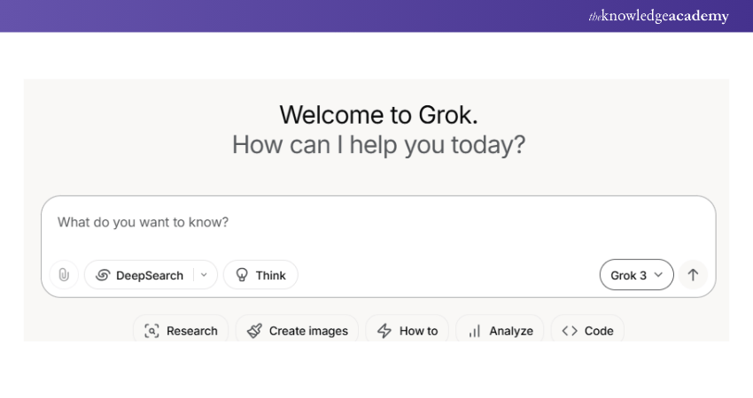
Task: Click the lightbulb icon beside Think
Action: 241,275
